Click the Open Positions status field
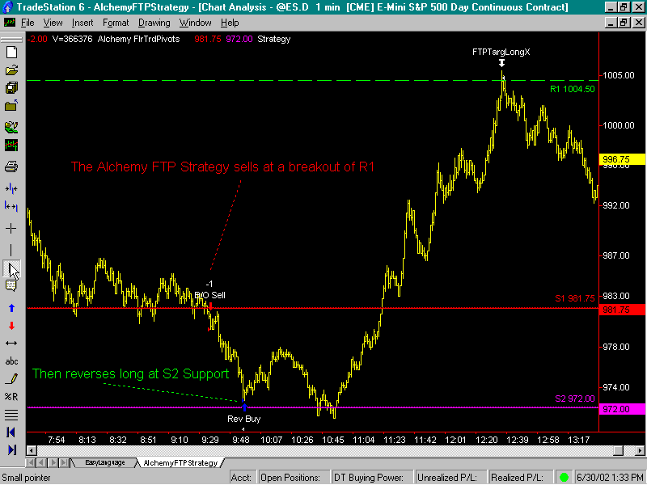647x485 pixels. tap(294, 478)
